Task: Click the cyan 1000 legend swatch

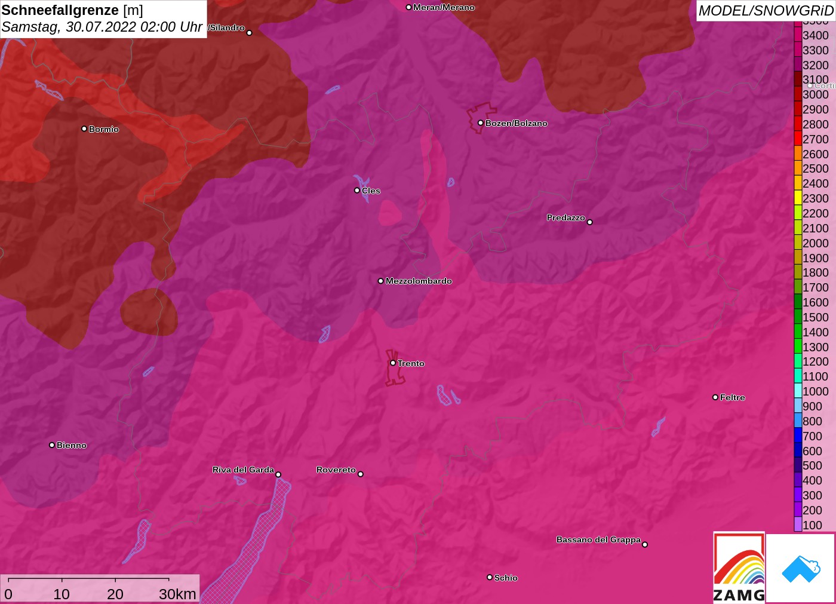Action: click(x=798, y=391)
